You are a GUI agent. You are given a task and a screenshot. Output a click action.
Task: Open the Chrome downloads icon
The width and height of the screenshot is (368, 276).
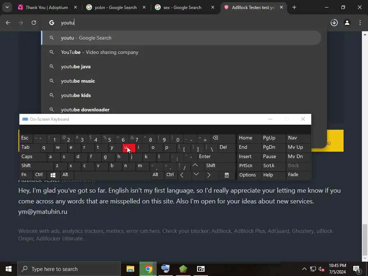(x=334, y=23)
